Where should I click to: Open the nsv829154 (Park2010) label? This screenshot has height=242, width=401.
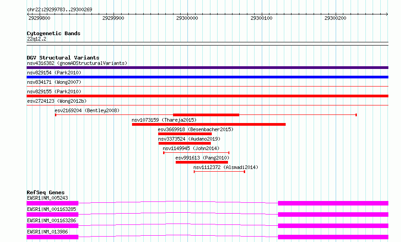(x=54, y=73)
